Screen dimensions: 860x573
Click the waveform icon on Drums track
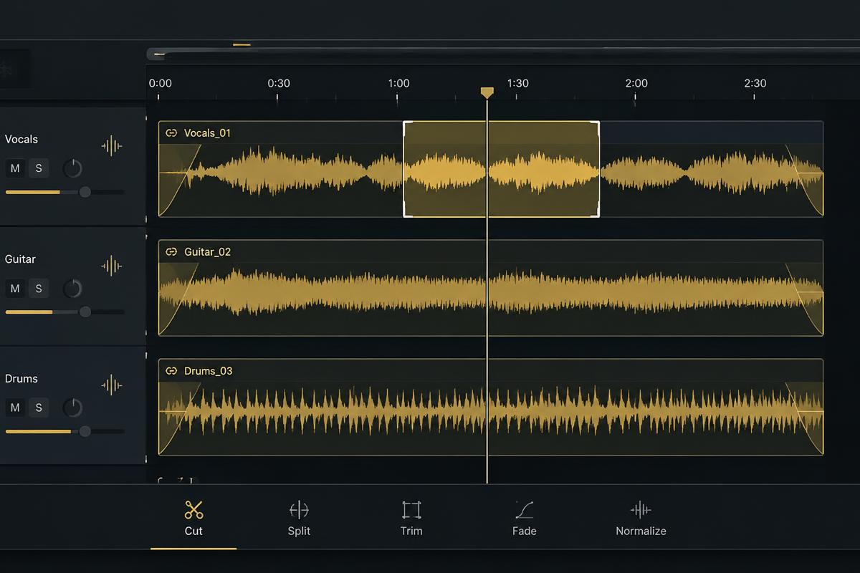click(112, 385)
